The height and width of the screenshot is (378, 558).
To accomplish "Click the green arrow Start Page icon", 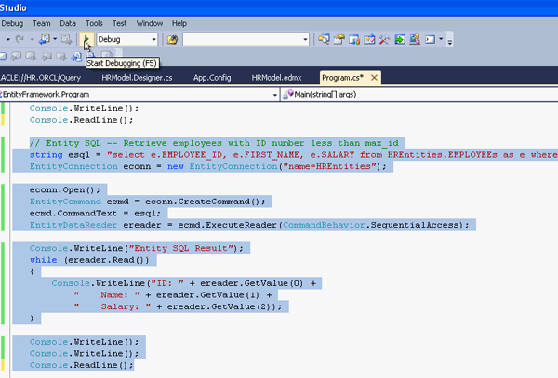I will click(x=400, y=40).
